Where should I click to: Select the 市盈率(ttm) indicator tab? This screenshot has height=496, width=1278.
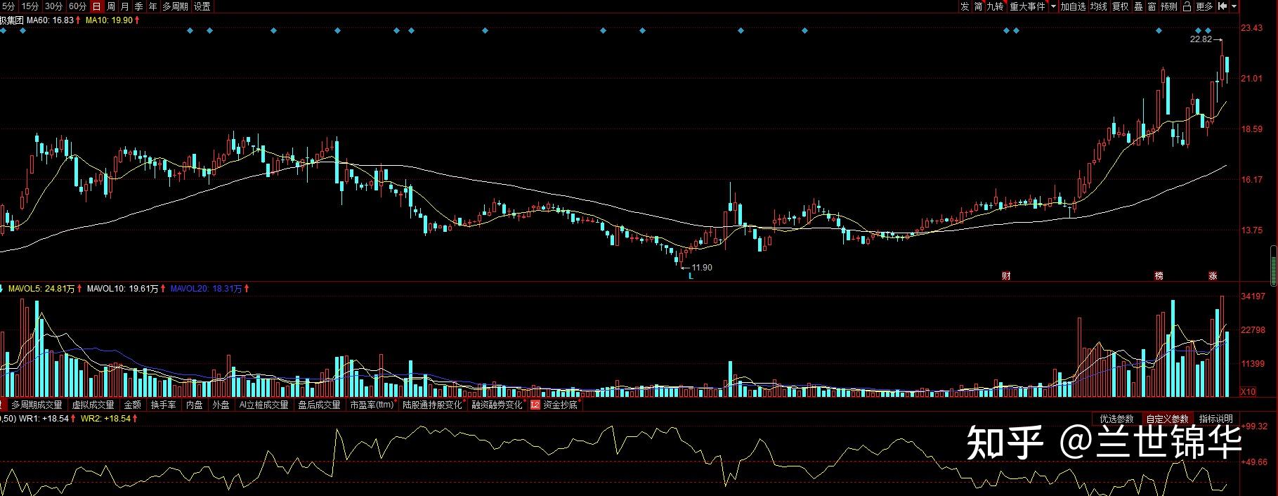click(372, 405)
